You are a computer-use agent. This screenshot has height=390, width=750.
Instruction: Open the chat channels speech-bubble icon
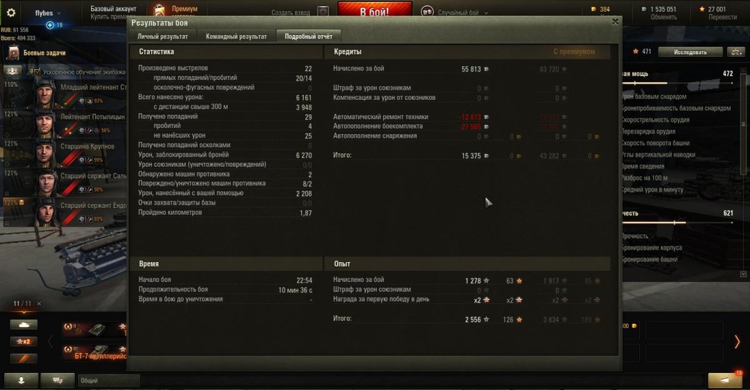click(x=57, y=380)
